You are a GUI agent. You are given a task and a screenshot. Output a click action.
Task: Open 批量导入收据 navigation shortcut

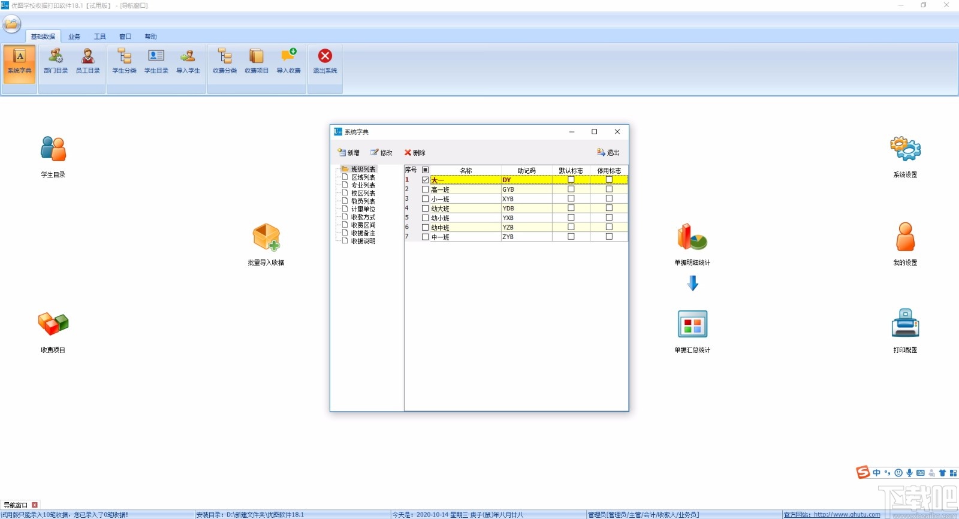pos(266,245)
